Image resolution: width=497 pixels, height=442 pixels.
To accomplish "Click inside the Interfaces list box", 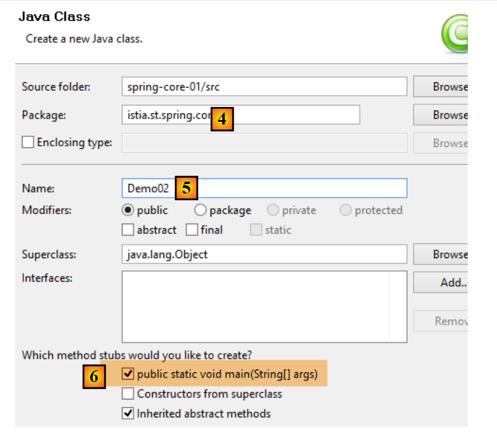I will tap(264, 306).
